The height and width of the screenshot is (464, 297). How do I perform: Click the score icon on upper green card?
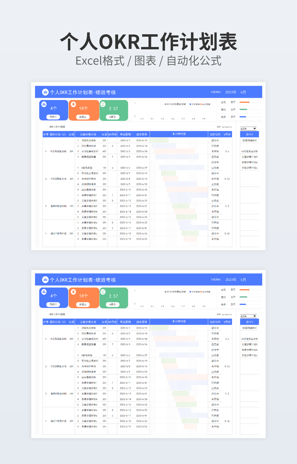103,105
